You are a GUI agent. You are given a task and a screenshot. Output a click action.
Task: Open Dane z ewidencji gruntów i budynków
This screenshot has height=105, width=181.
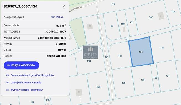[32, 75]
